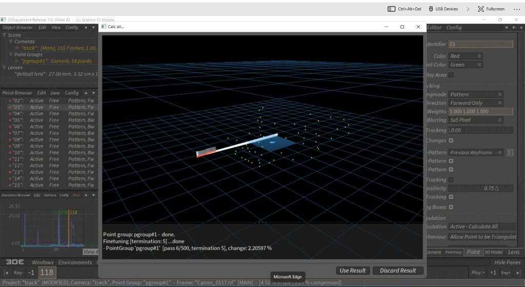This screenshot has width=525, height=287.
Task: Toggle the ...Changes checkbox in the tracking section
Action: pyautogui.click(x=451, y=140)
